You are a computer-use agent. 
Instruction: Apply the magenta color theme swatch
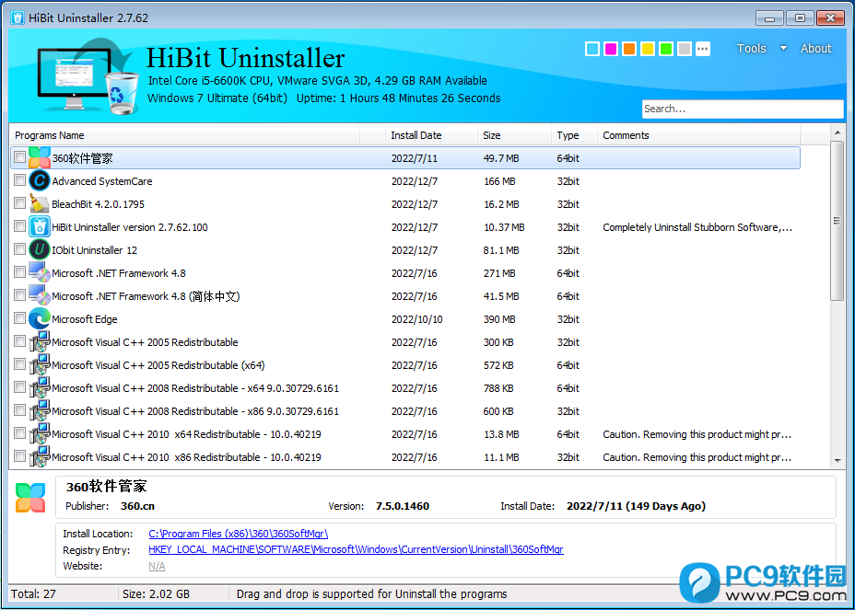point(611,49)
